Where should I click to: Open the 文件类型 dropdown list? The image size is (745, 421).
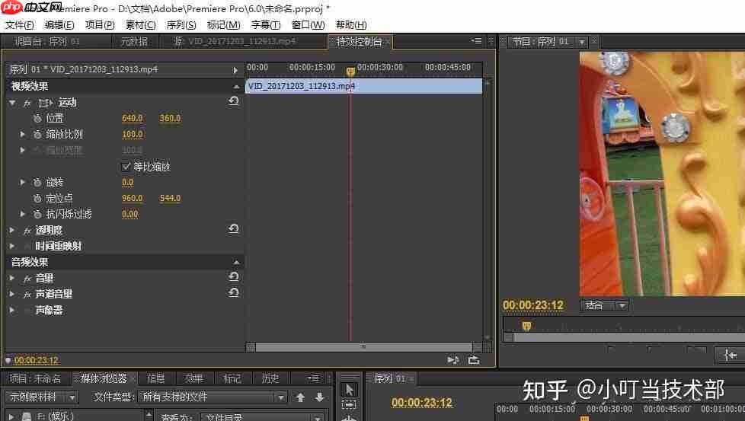[213, 397]
